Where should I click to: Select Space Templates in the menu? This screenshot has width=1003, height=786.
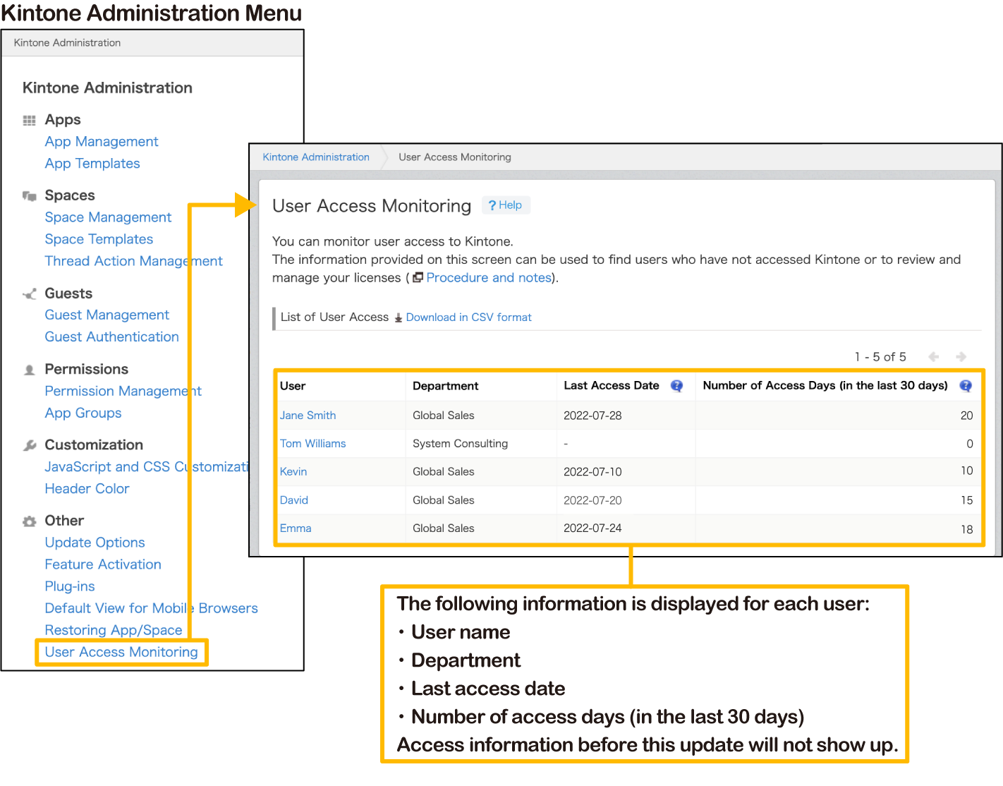coord(99,239)
